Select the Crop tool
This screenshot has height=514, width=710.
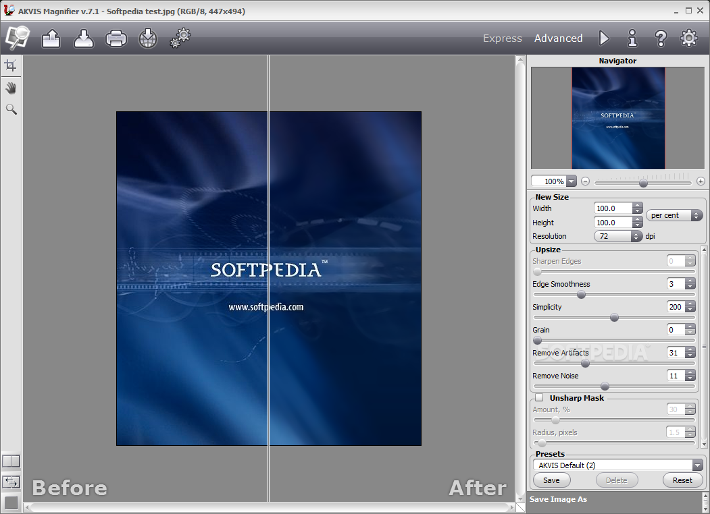[11, 66]
